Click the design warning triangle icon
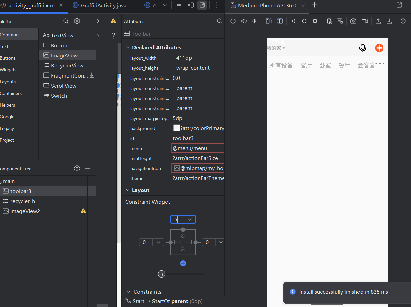This screenshot has width=411, height=307. click(113, 21)
